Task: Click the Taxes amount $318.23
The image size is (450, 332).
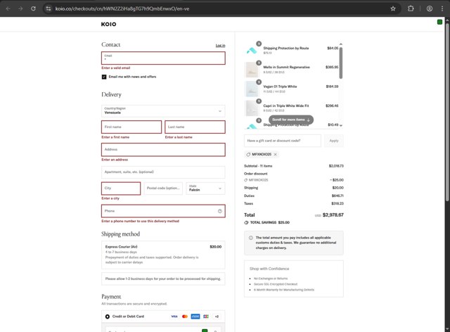Action: point(337,203)
